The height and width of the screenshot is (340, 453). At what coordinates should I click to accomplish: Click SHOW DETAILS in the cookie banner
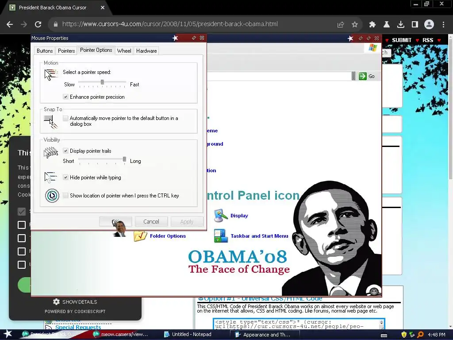coord(75,302)
